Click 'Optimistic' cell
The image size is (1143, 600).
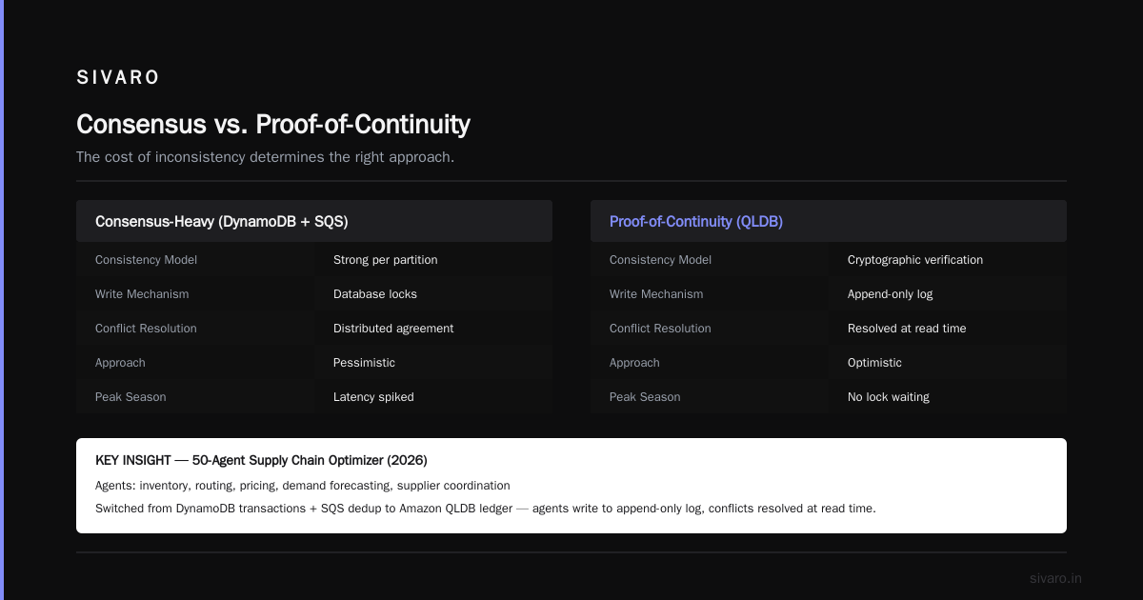[948, 363]
